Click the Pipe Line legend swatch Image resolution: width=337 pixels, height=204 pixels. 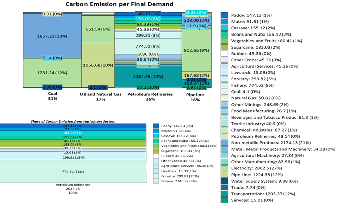pyautogui.click(x=224, y=175)
